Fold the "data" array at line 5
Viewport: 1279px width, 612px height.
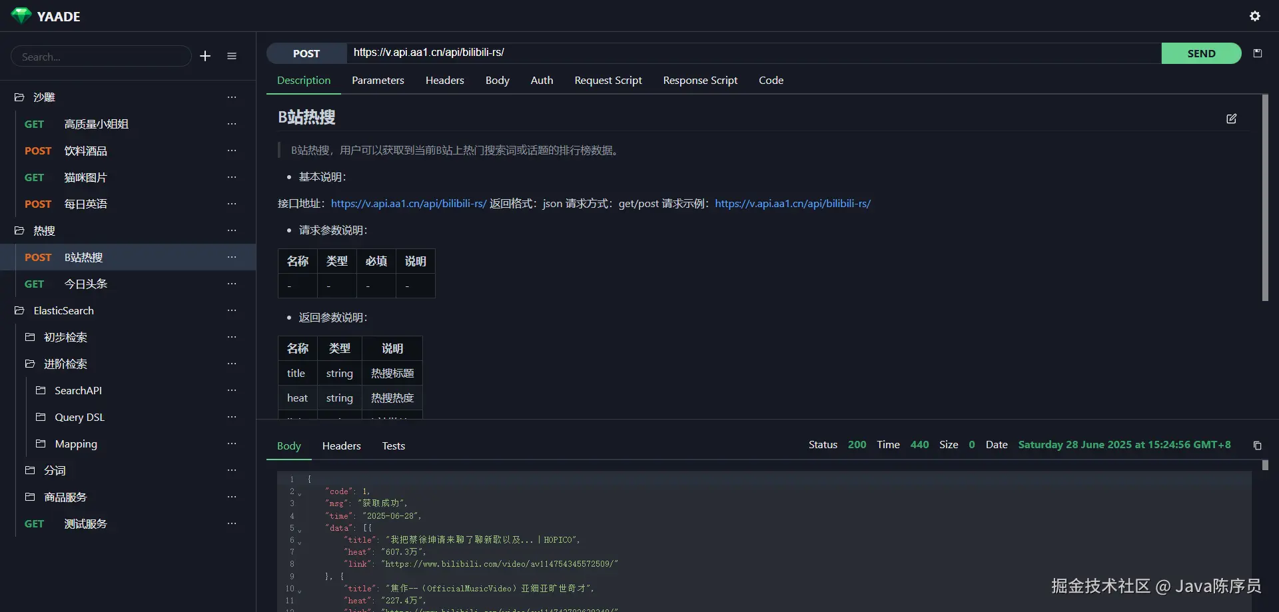point(300,529)
